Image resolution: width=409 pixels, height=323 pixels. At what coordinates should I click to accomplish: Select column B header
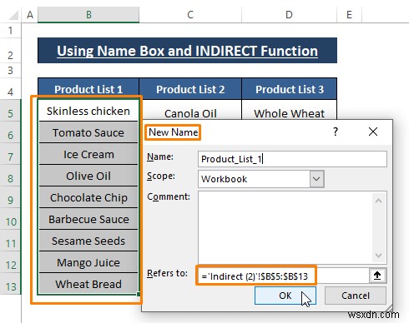88,15
